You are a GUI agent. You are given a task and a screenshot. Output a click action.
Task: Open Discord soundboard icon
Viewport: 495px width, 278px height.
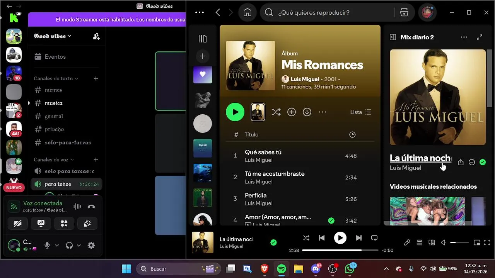coord(87,224)
